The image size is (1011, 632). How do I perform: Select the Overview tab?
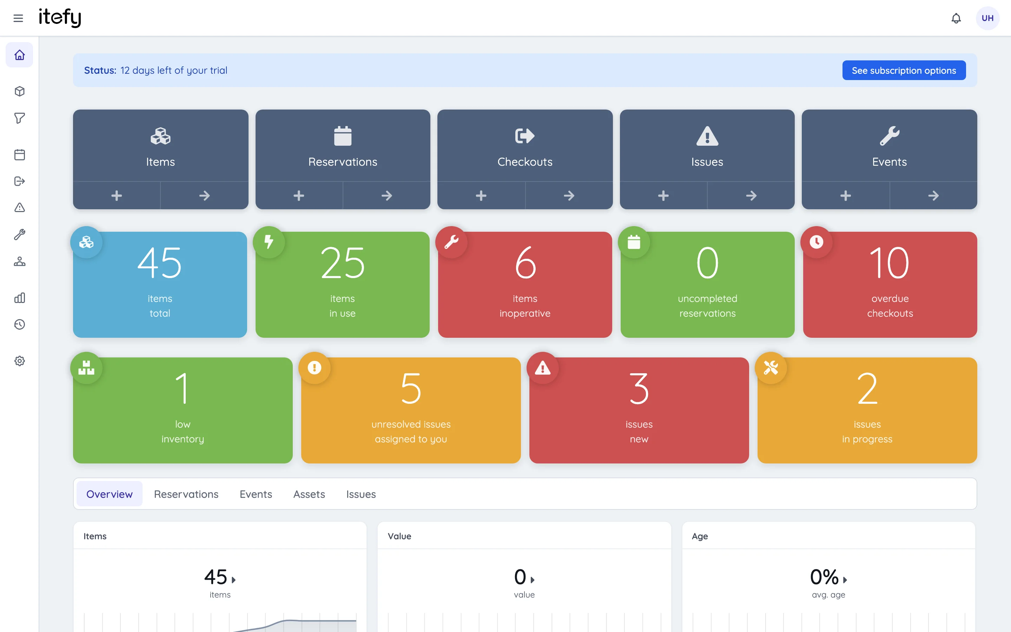pos(110,494)
